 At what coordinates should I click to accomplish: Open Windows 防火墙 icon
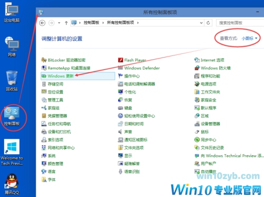click(197, 68)
